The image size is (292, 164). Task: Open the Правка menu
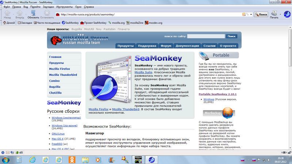(16, 7)
